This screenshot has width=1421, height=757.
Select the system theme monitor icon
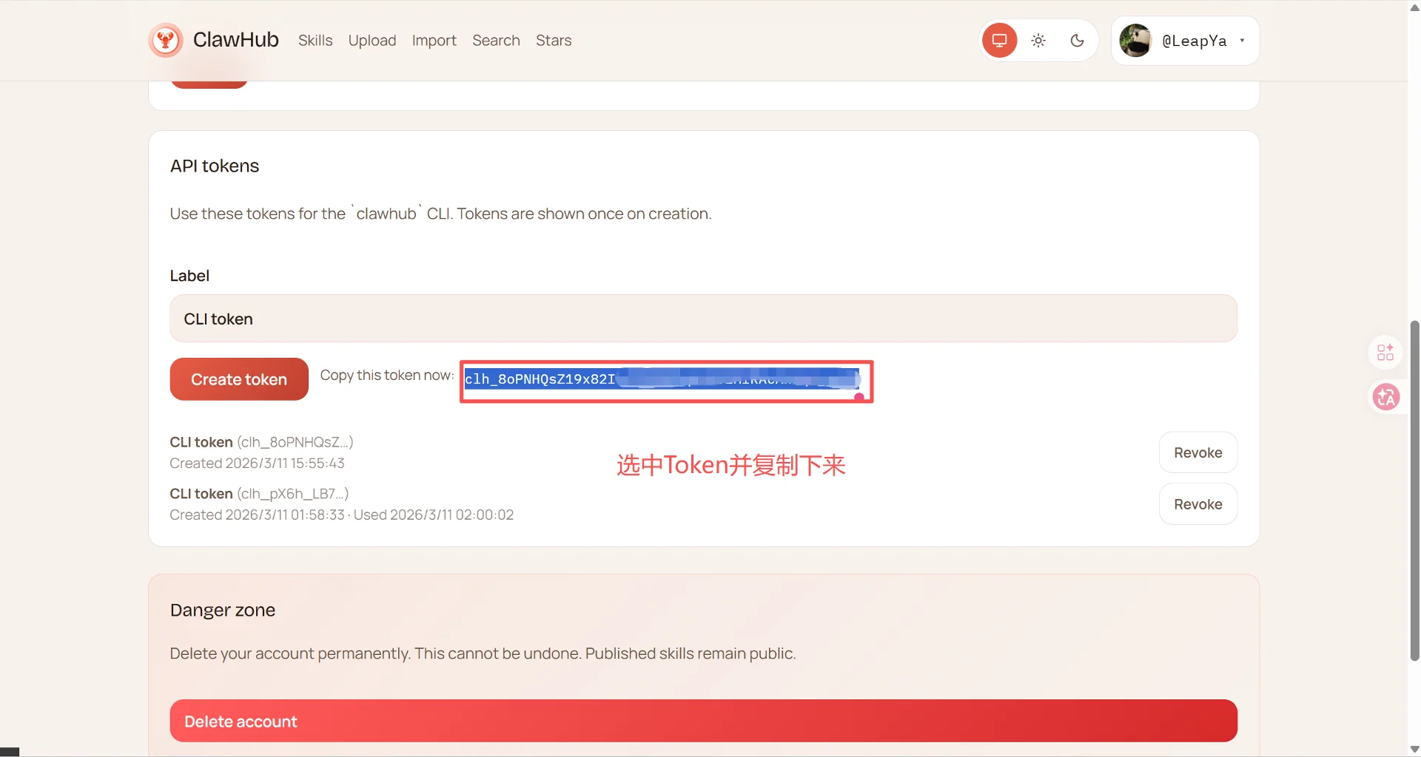point(999,41)
